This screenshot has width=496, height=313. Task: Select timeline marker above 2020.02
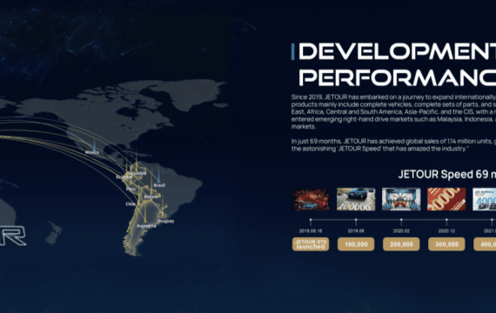pos(401,219)
